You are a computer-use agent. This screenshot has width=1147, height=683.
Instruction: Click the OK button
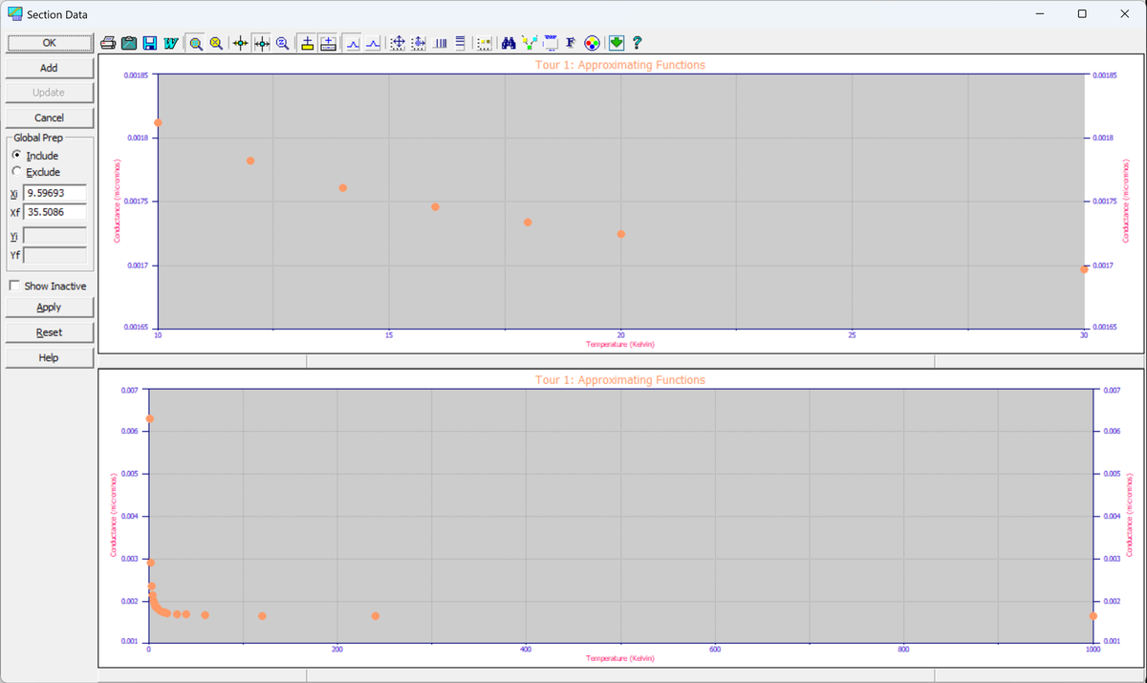tap(49, 43)
